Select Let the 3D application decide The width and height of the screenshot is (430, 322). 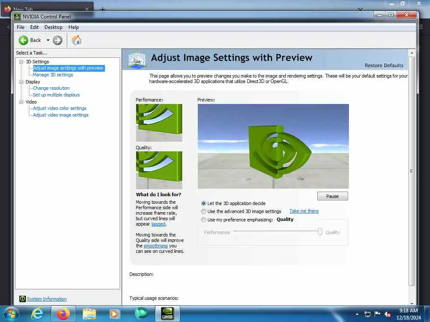tap(204, 203)
